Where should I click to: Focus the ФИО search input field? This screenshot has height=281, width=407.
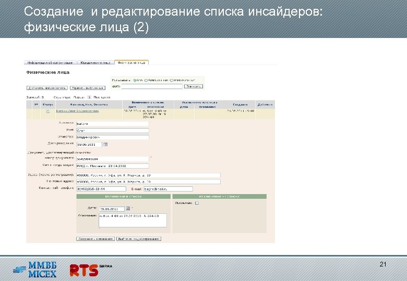(152, 86)
